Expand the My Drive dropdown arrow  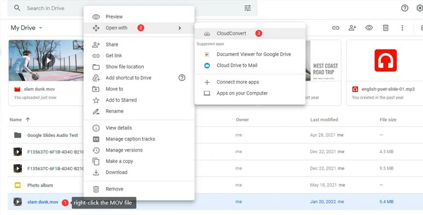[40, 28]
